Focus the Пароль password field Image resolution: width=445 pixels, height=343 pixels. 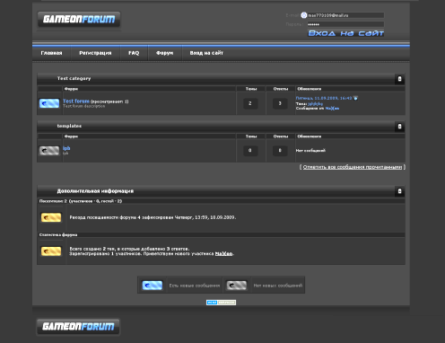345,24
